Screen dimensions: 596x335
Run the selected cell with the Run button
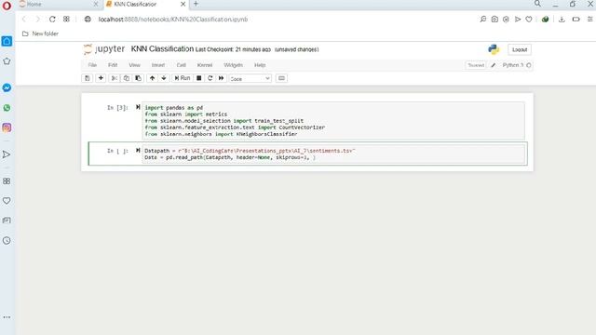click(x=183, y=78)
